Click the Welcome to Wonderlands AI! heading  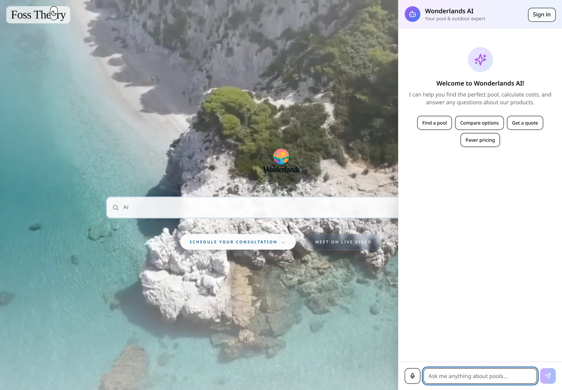point(480,83)
